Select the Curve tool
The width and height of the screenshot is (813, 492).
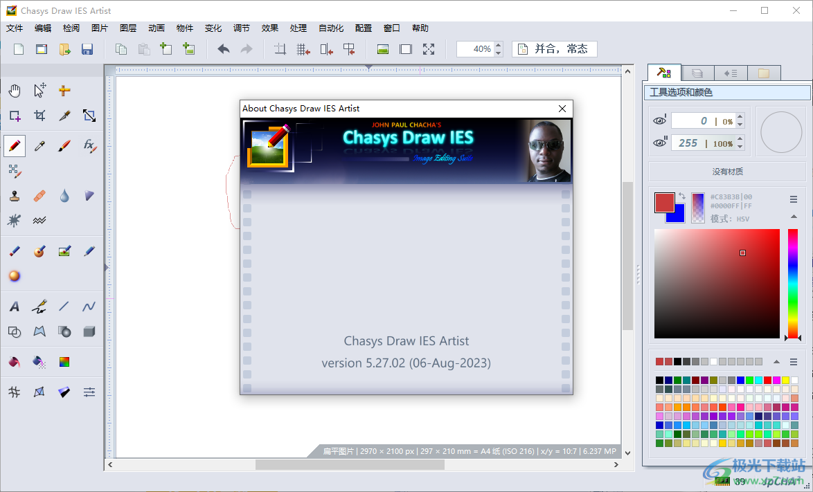pyautogui.click(x=89, y=307)
